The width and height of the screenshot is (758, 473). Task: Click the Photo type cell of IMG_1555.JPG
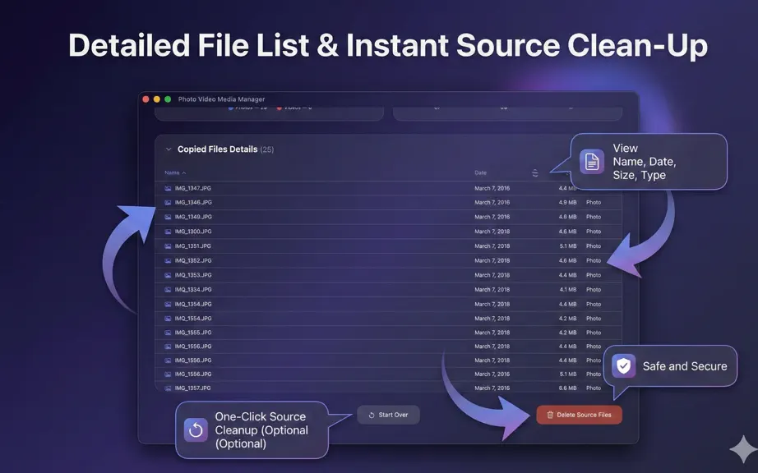click(594, 333)
